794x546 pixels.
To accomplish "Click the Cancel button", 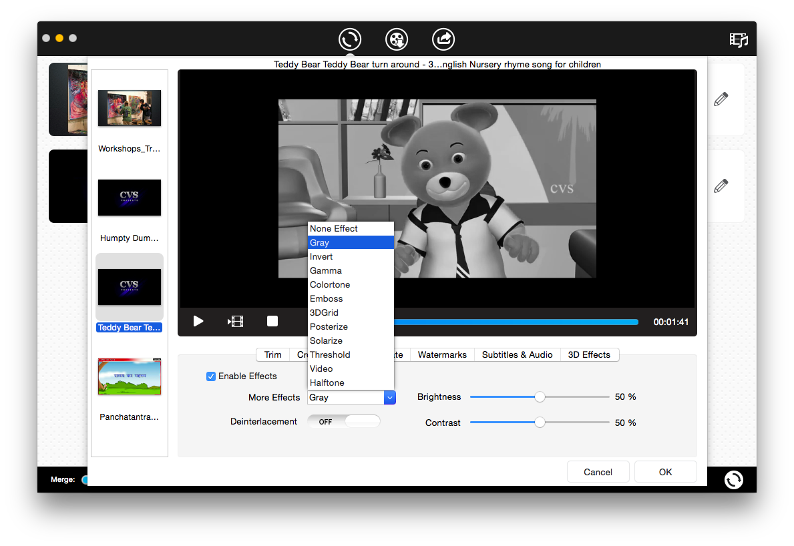I will pyautogui.click(x=598, y=472).
